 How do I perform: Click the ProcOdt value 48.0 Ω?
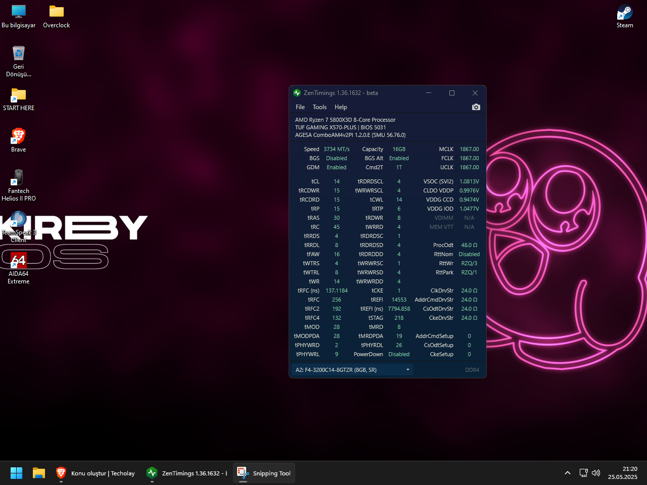click(469, 245)
